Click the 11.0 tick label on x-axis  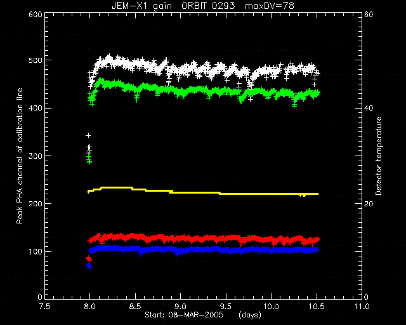pyautogui.click(x=362, y=307)
